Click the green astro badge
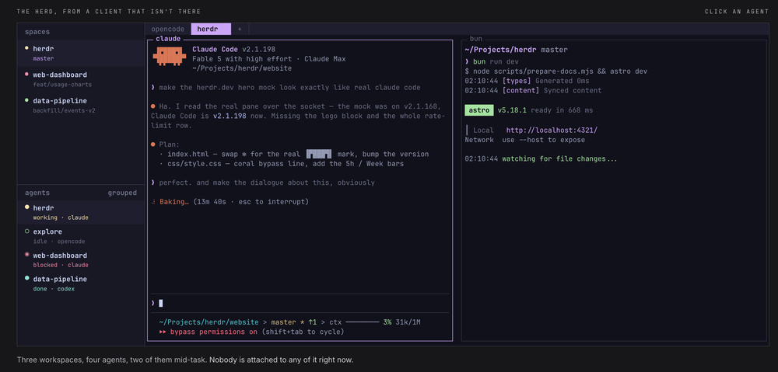 479,110
